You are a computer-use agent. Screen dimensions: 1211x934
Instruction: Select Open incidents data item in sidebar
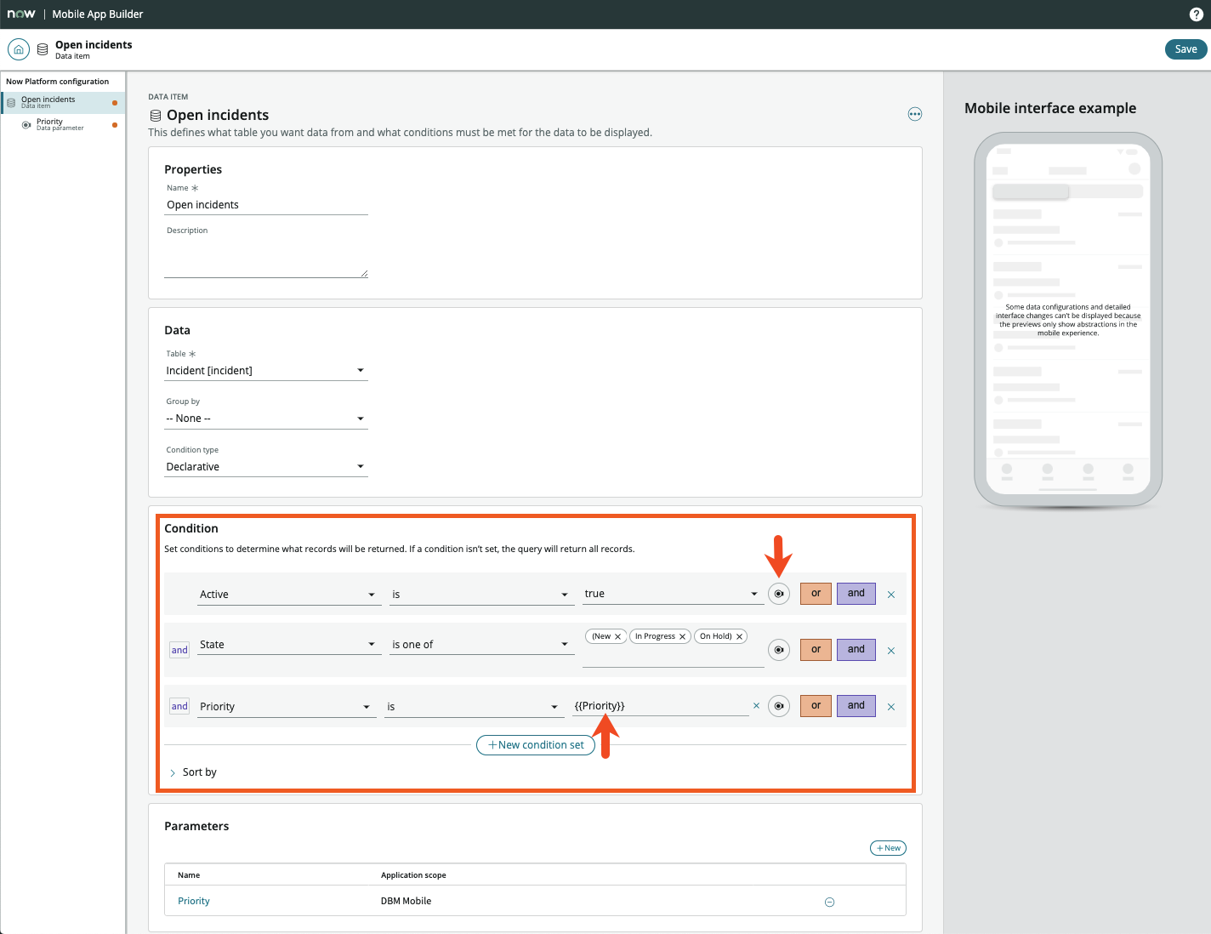pyautogui.click(x=63, y=102)
